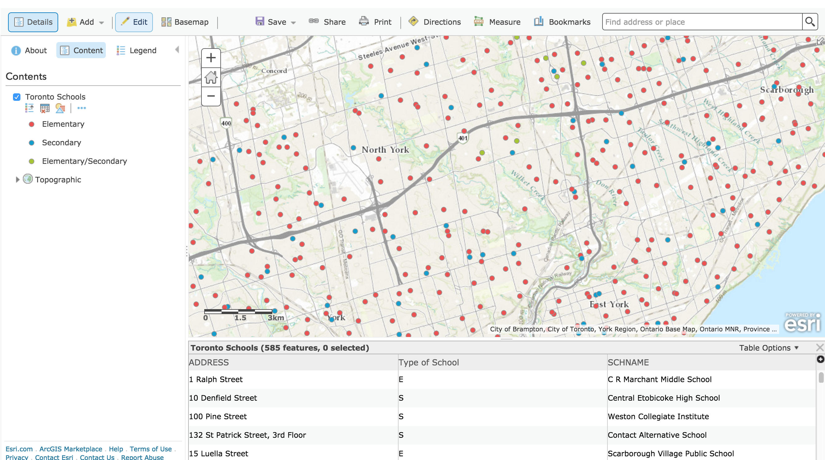The image size is (825, 460).
Task: Expand the Save dropdown arrow
Action: [293, 23]
